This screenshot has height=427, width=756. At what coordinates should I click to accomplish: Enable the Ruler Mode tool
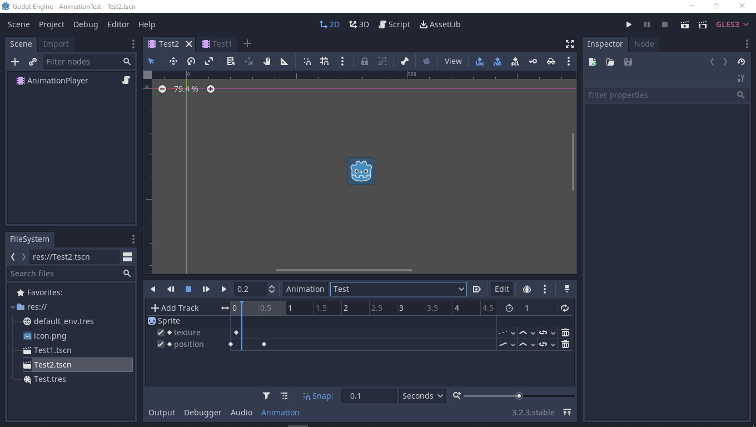point(285,61)
